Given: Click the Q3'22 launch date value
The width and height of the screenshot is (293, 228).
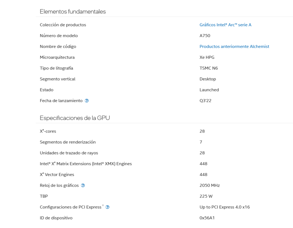Looking at the screenshot, I should (205, 101).
